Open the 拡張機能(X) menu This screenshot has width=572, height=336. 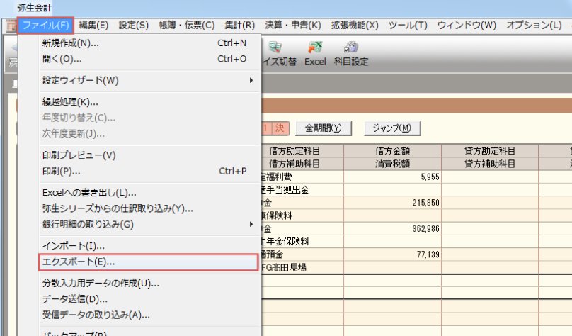coord(355,26)
